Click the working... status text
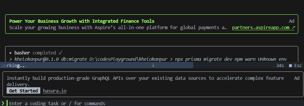Screen dimensions: 304x106 tap(14, 66)
